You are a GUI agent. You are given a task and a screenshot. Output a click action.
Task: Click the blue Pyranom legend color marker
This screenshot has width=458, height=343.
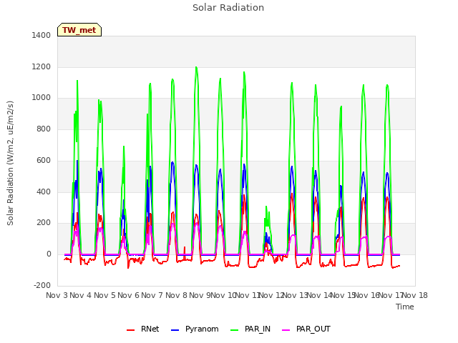click(175, 330)
